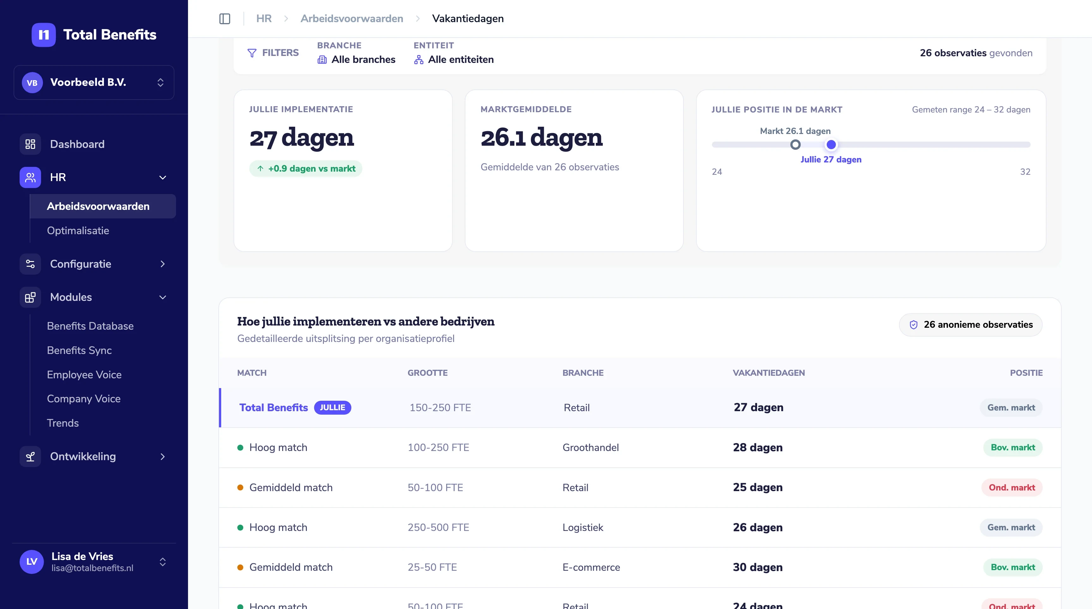Click the VB company avatar
This screenshot has height=609, width=1092.
click(32, 83)
